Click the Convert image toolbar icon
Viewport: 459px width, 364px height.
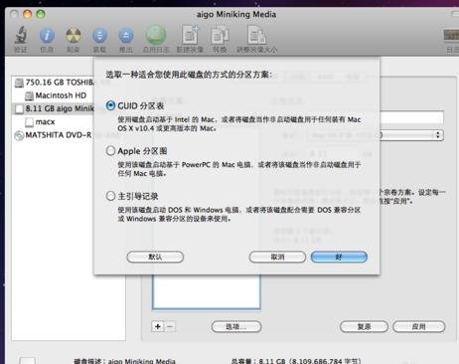pos(220,36)
